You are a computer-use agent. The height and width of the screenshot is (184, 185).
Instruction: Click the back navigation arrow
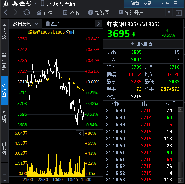point(6,12)
